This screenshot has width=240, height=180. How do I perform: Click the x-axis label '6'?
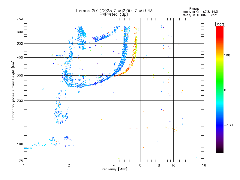click(140, 165)
